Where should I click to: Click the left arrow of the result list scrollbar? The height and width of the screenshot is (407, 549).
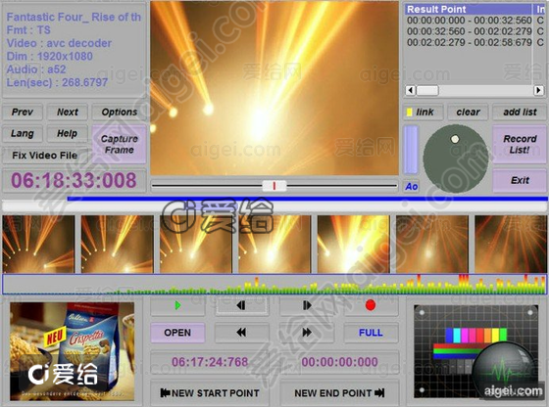[x=411, y=90]
